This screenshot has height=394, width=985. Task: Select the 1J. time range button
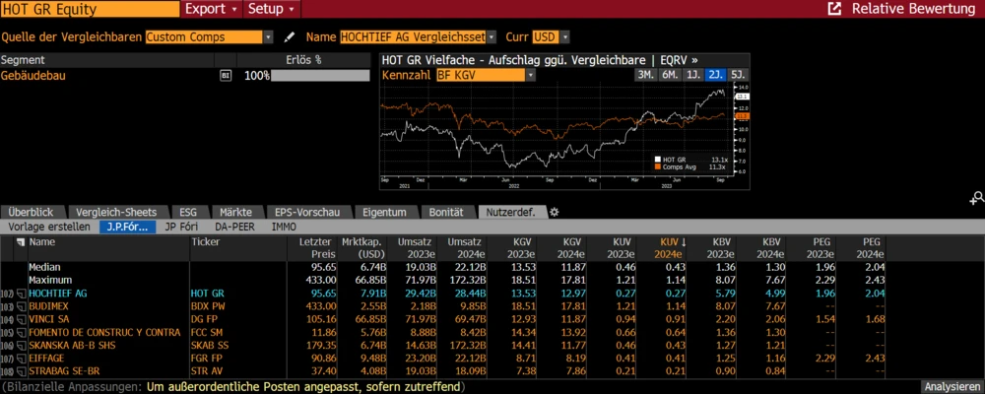[693, 75]
